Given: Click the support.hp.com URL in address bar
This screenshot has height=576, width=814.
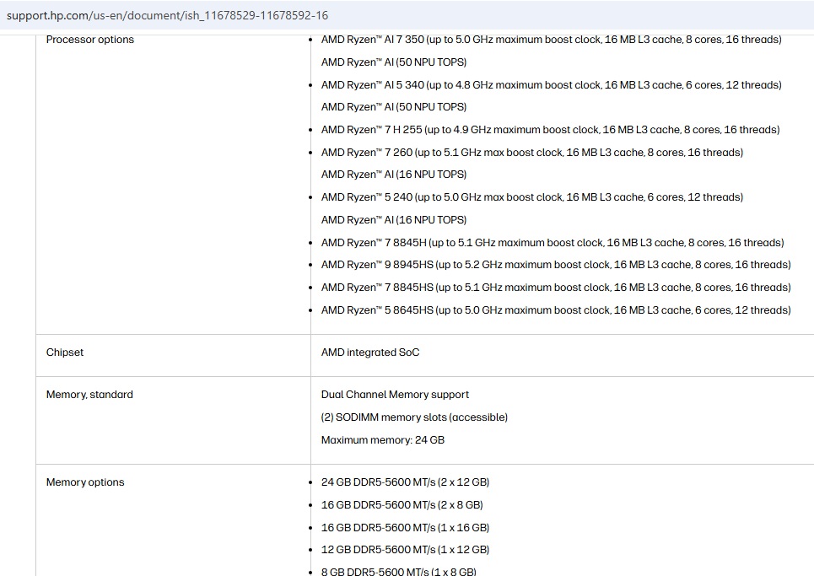Looking at the screenshot, I should 167,15.
